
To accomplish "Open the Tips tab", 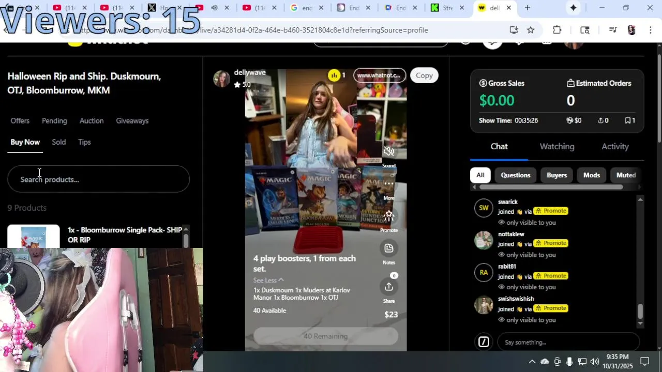I will 84,142.
